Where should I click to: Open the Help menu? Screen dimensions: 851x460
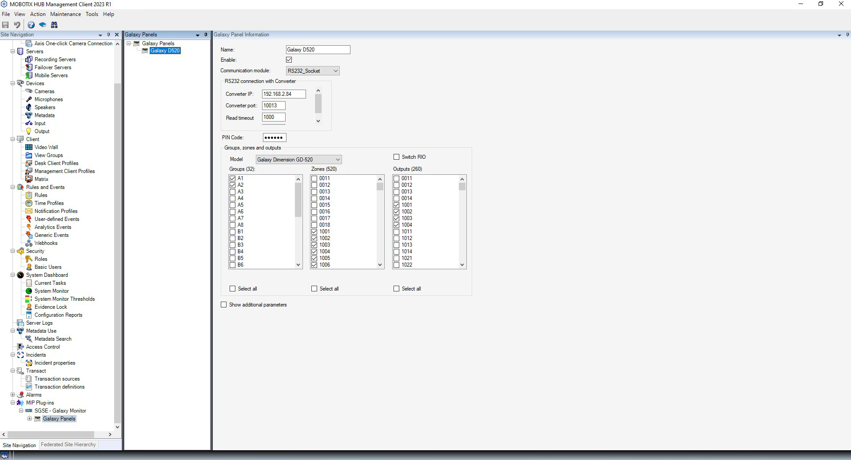(109, 14)
